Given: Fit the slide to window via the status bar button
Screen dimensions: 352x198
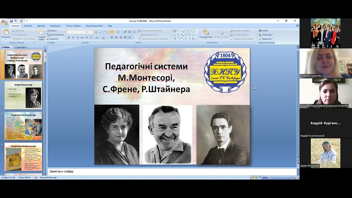Looking at the screenshot, I should click(297, 178).
